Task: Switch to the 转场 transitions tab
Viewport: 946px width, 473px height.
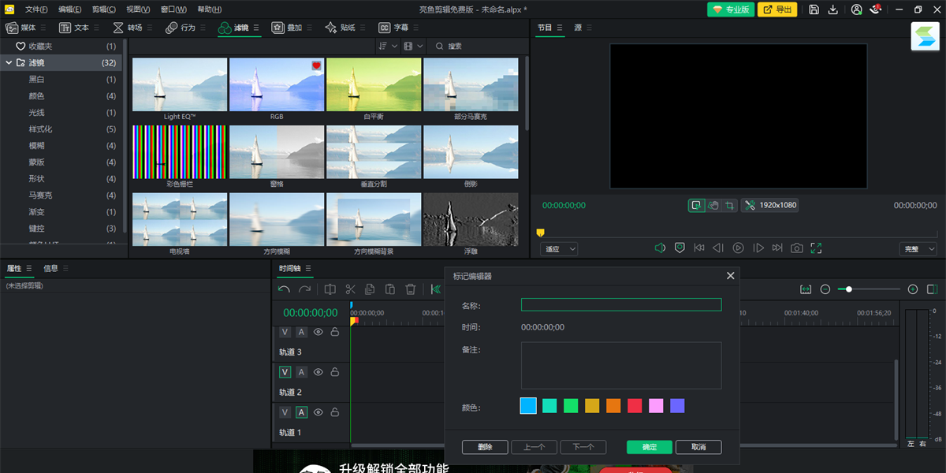Action: tap(128, 28)
